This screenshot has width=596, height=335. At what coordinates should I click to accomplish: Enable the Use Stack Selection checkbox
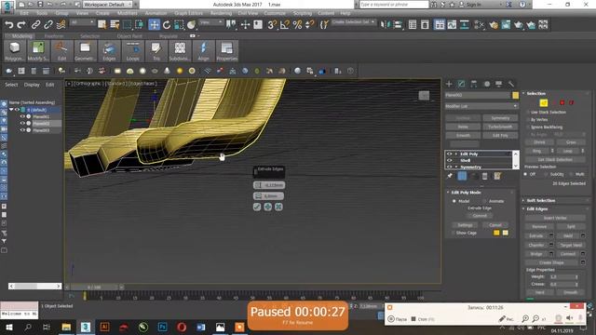click(x=528, y=112)
